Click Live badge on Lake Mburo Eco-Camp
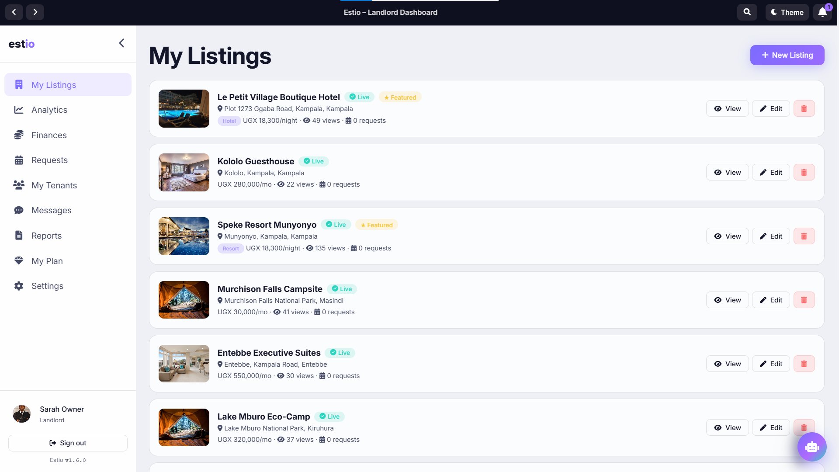This screenshot has height=472, width=839. coord(329,416)
